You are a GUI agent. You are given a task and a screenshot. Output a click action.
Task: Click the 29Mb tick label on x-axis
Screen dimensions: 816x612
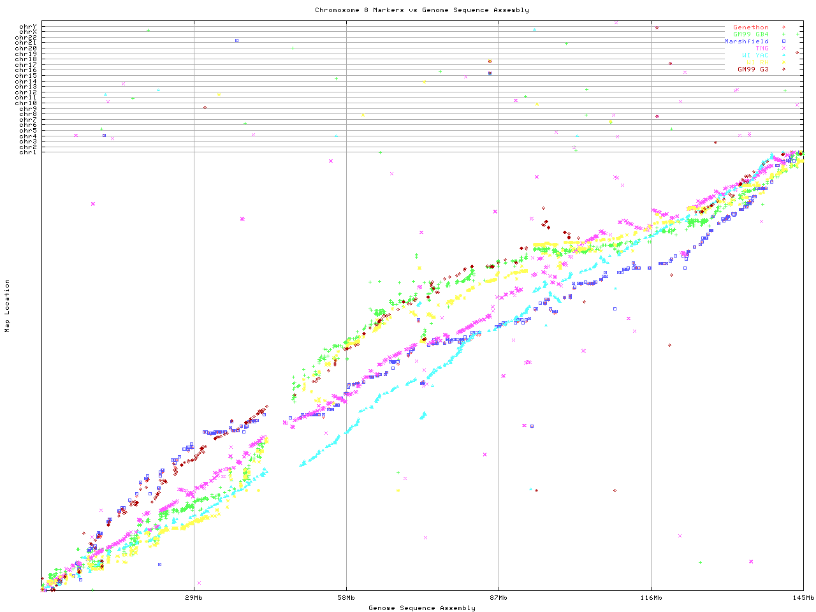click(x=194, y=598)
